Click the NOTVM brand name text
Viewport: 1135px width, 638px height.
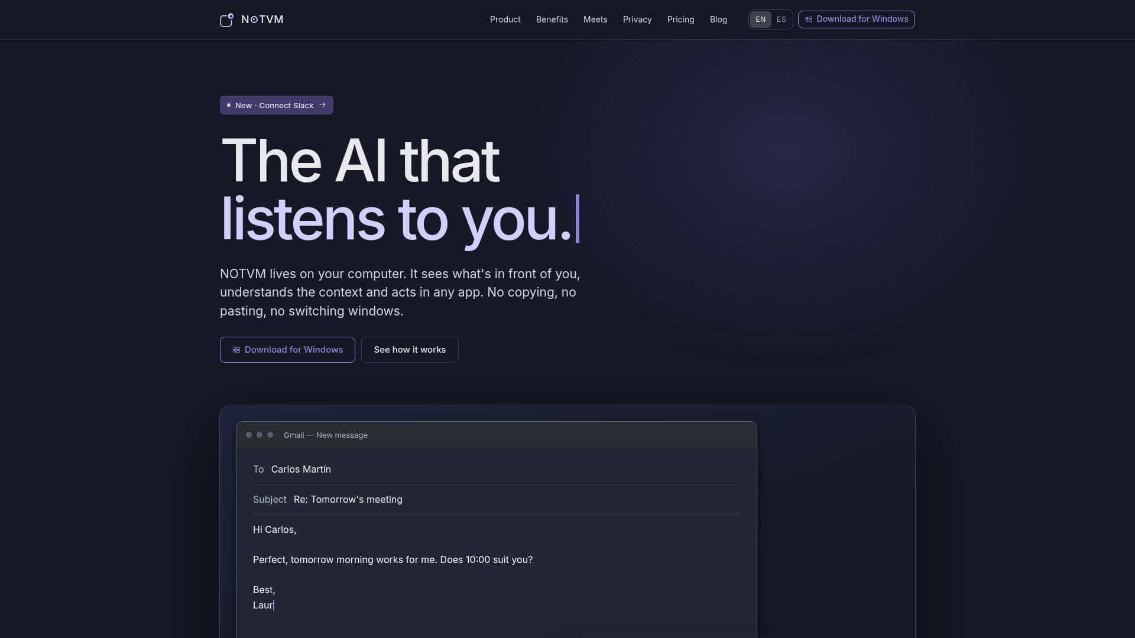pyautogui.click(x=262, y=19)
